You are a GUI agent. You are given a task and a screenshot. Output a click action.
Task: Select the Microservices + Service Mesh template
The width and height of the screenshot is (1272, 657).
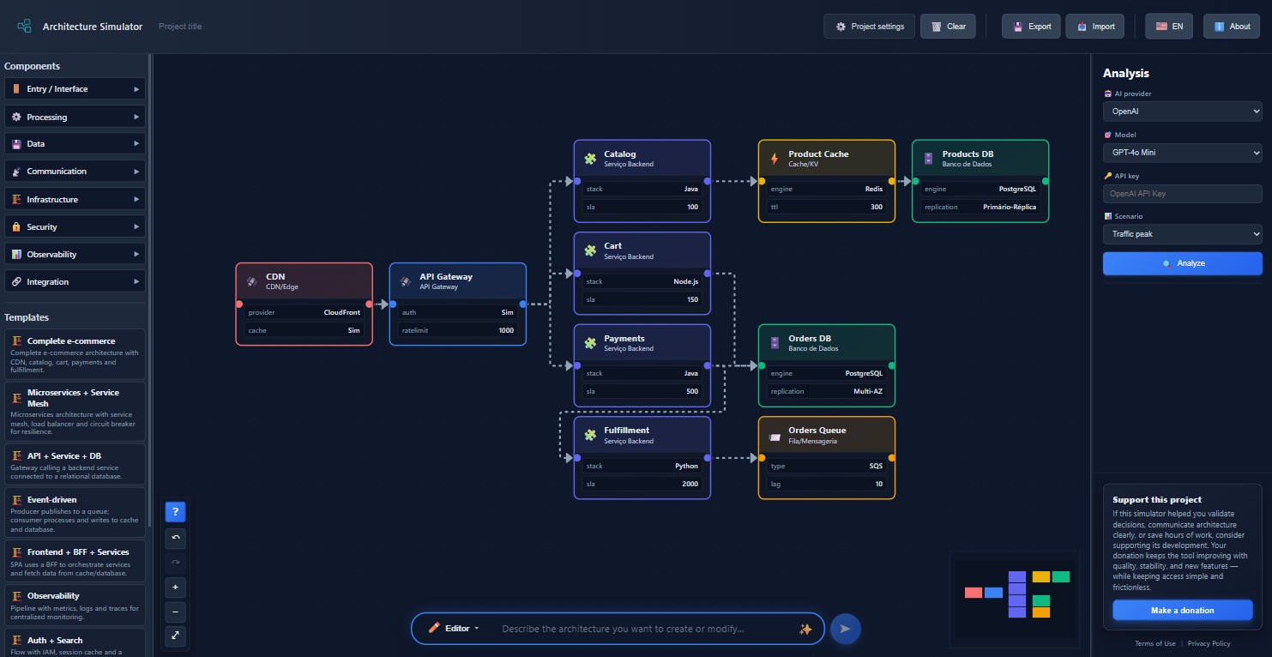[75, 411]
